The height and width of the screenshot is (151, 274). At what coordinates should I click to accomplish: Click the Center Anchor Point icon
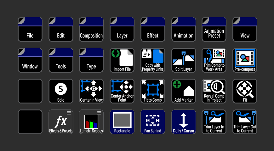click(x=122, y=91)
